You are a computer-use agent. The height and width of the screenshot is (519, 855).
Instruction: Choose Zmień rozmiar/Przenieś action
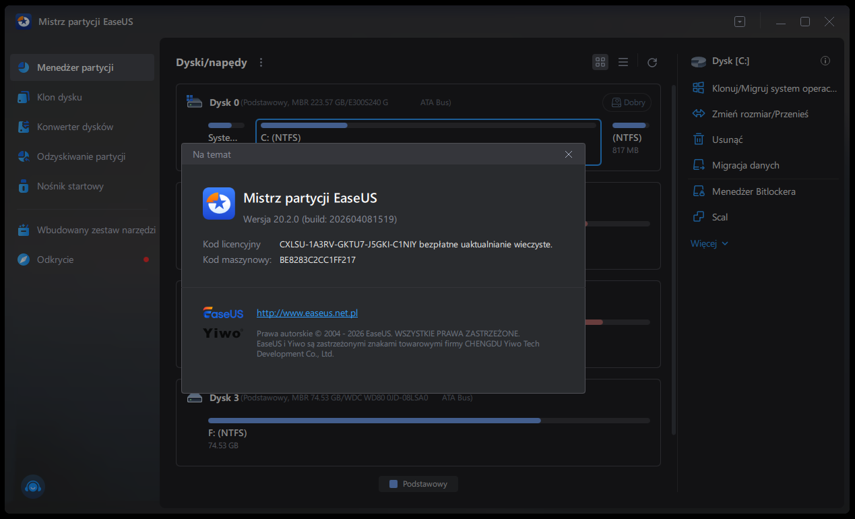pyautogui.click(x=760, y=114)
